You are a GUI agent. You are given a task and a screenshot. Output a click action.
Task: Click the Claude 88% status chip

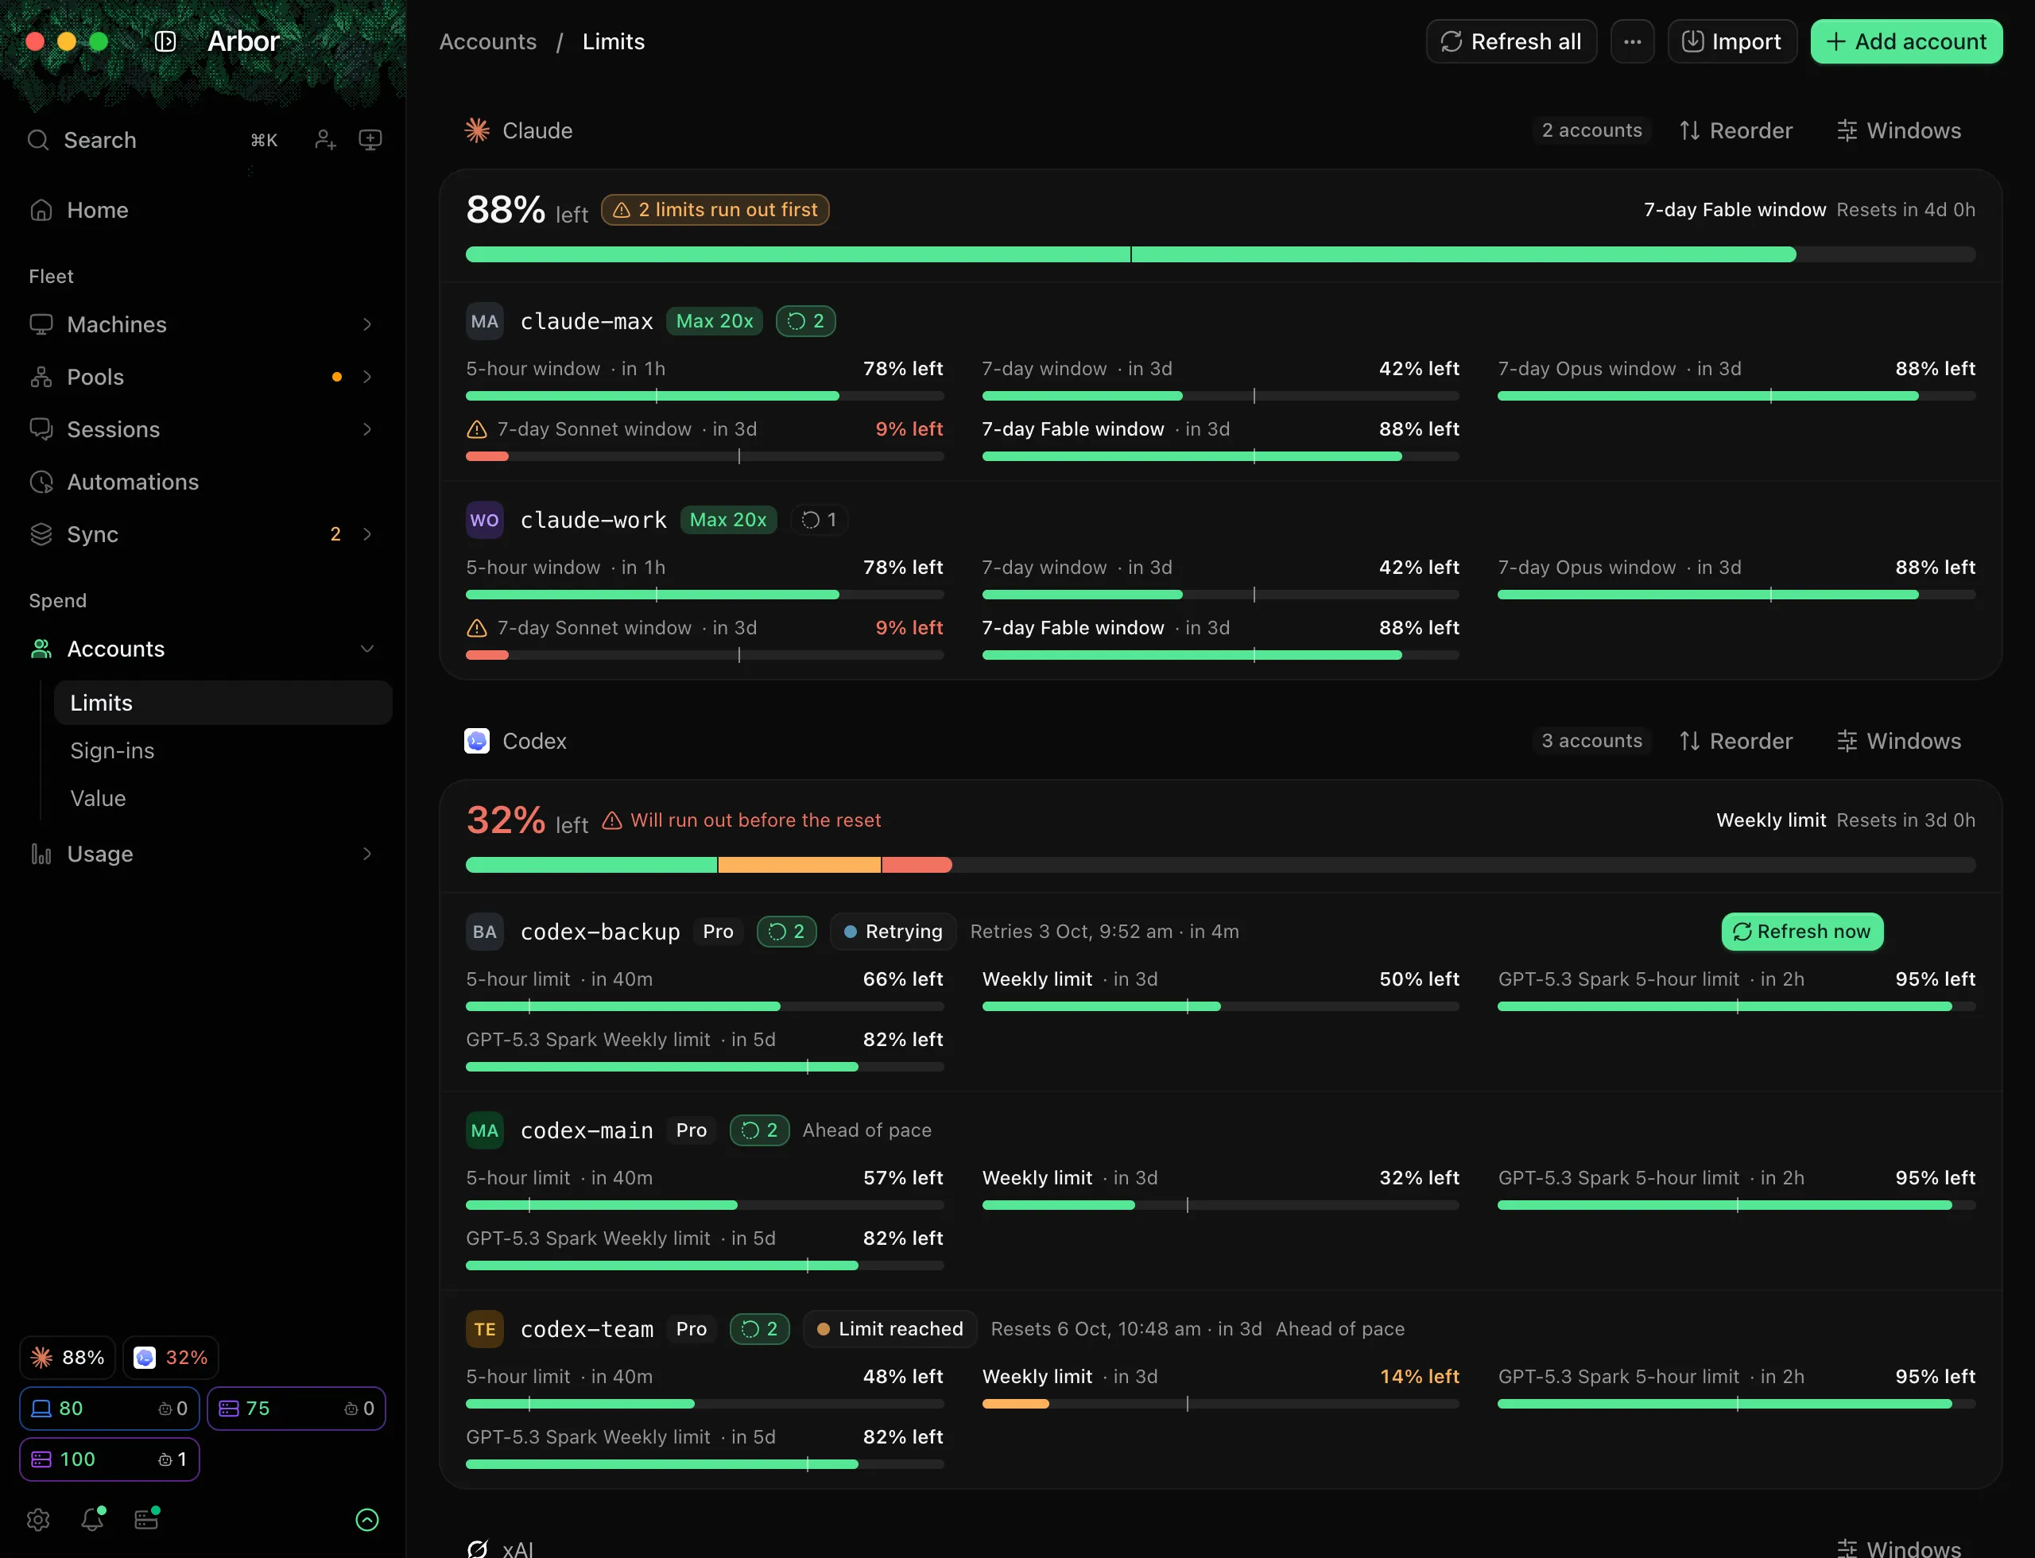point(68,1358)
